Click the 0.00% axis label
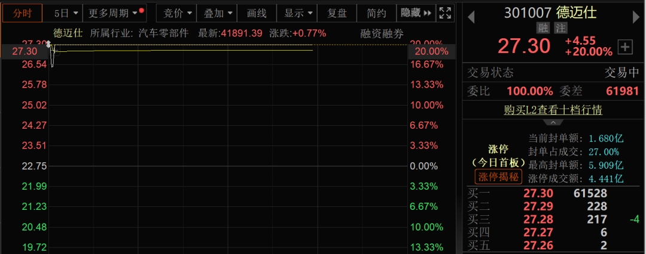646x254 pixels. [x=424, y=166]
